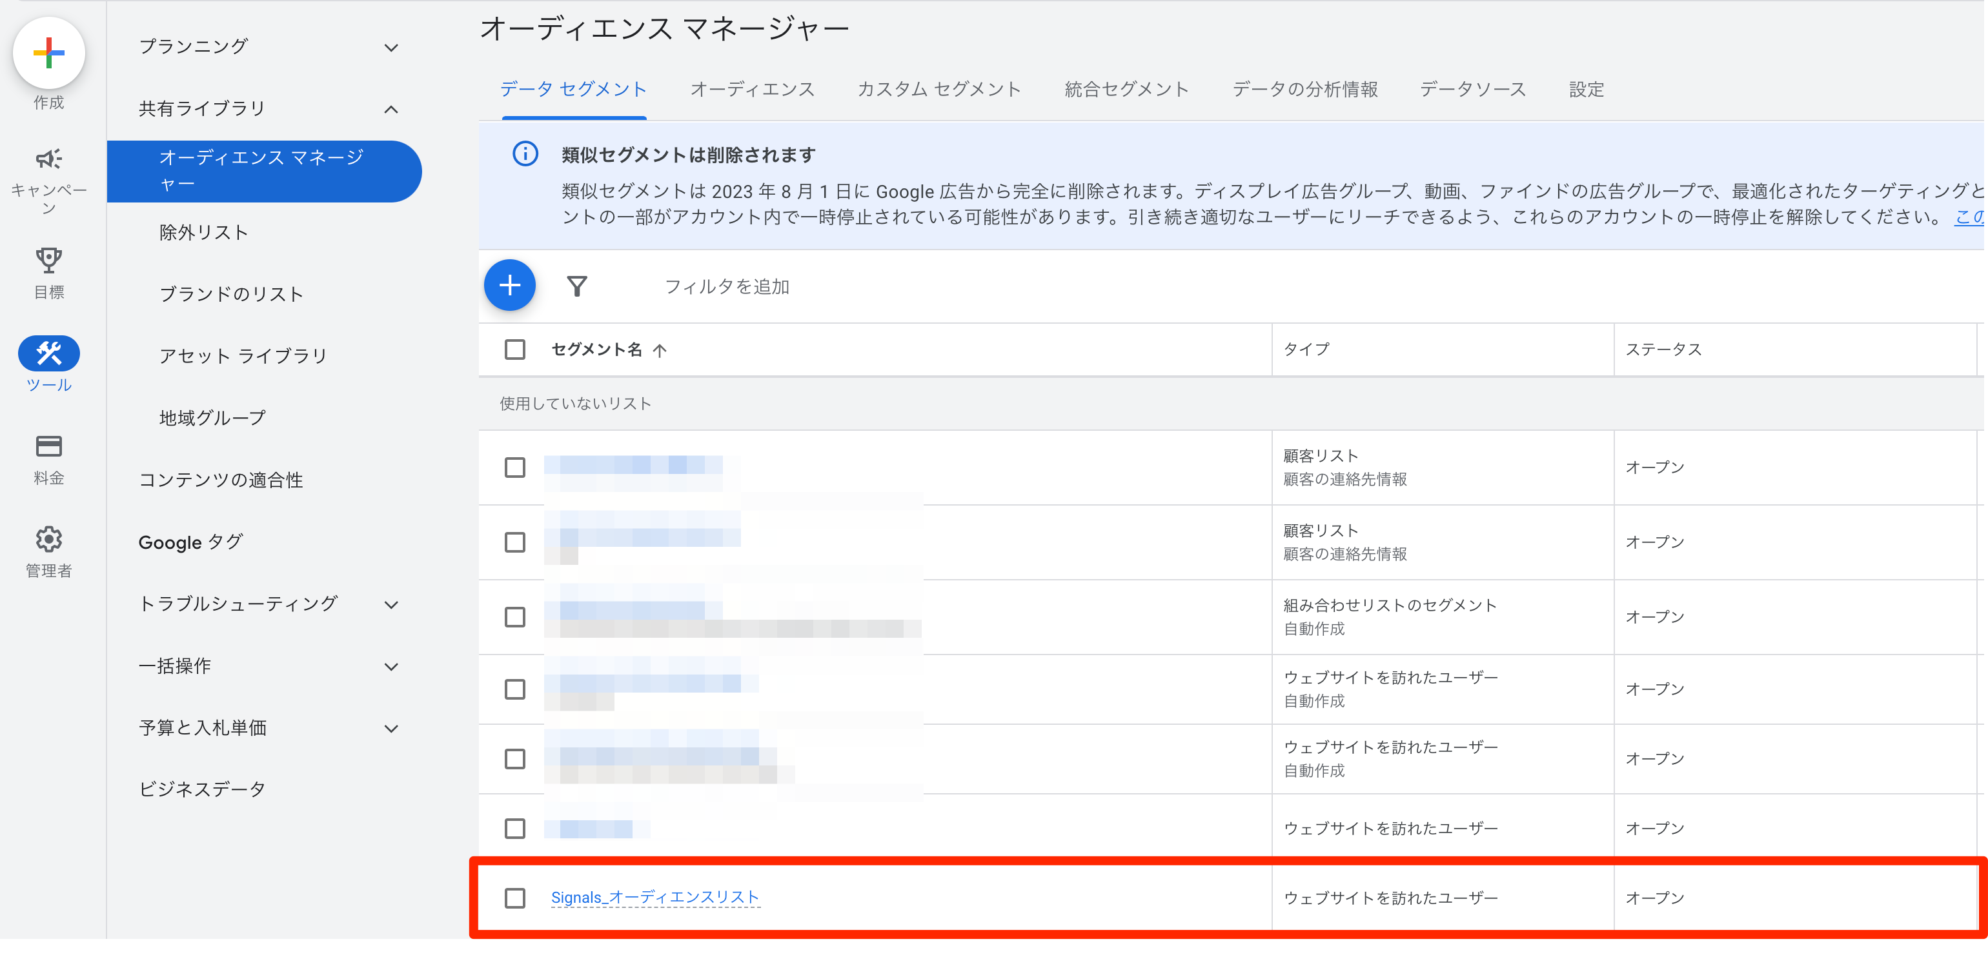This screenshot has width=1988, height=966.
Task: Select オーディエンス マネージャー in sidebar
Action: click(x=264, y=171)
